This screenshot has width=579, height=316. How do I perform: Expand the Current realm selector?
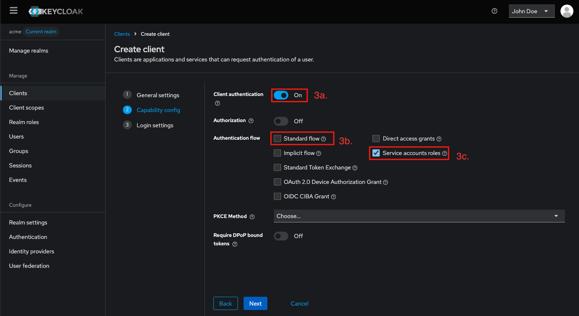coord(41,31)
